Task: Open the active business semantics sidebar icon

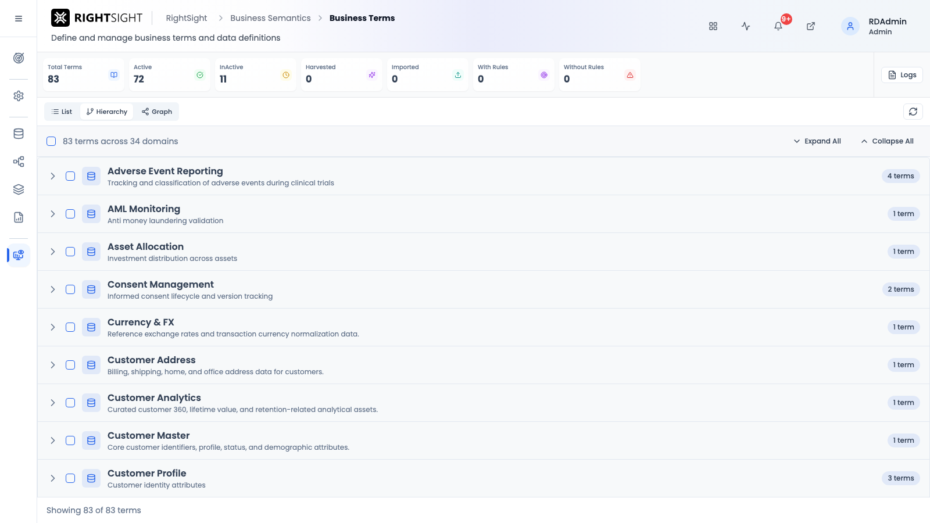Action: (x=19, y=255)
